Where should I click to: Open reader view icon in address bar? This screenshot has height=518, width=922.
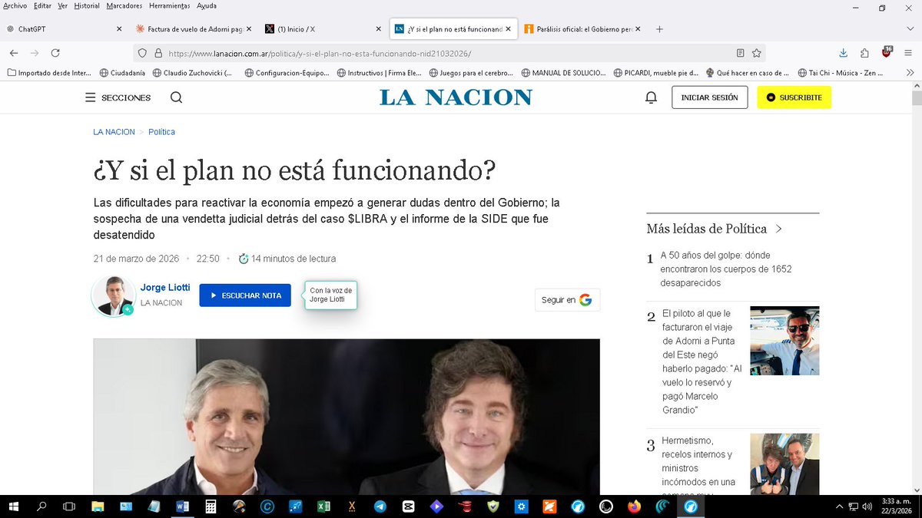coord(740,53)
